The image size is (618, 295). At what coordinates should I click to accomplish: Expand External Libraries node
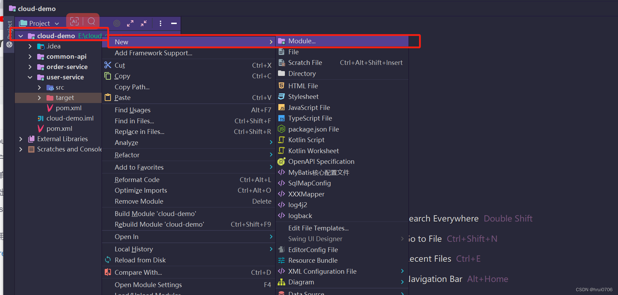pyautogui.click(x=21, y=139)
